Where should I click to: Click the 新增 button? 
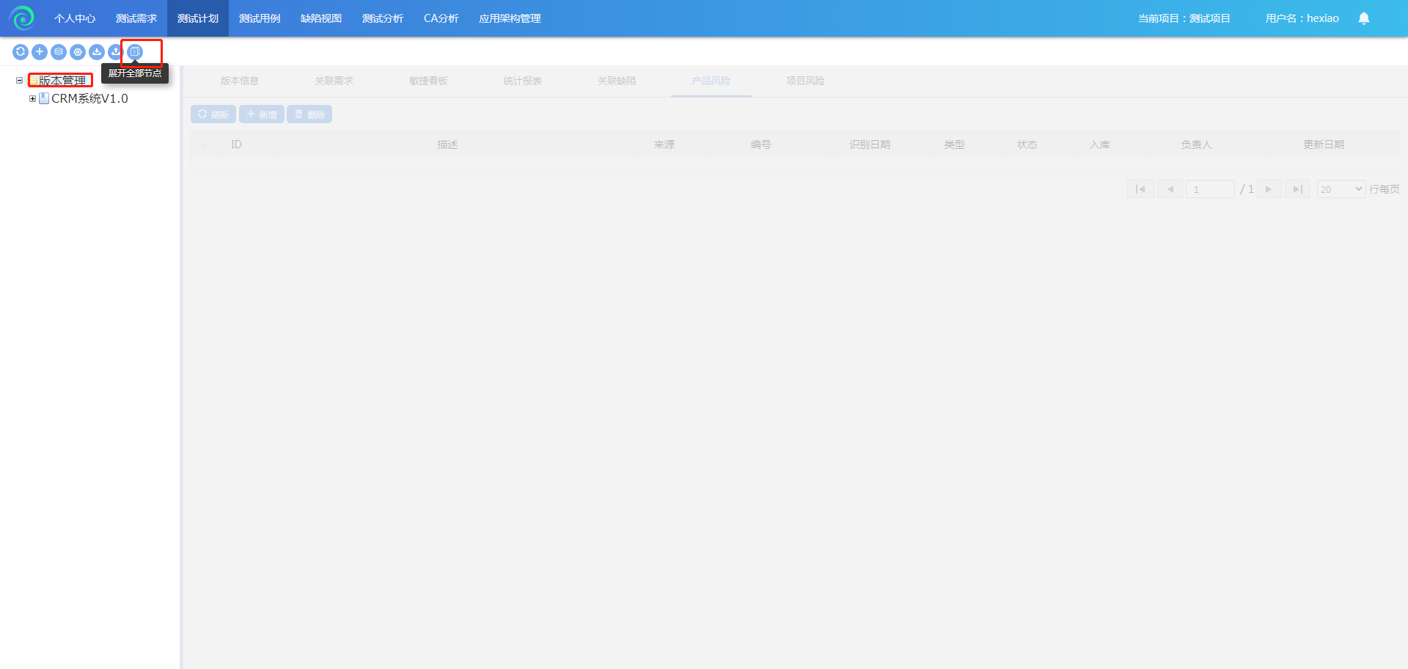coord(262,114)
